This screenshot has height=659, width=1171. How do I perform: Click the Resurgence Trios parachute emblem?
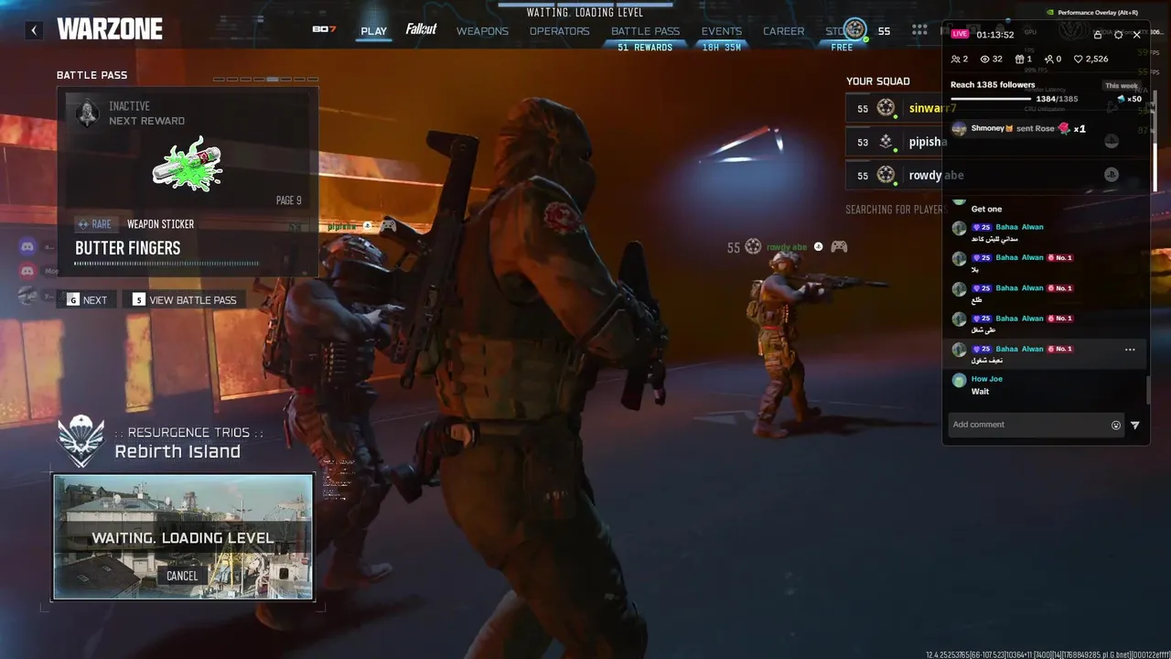point(81,441)
